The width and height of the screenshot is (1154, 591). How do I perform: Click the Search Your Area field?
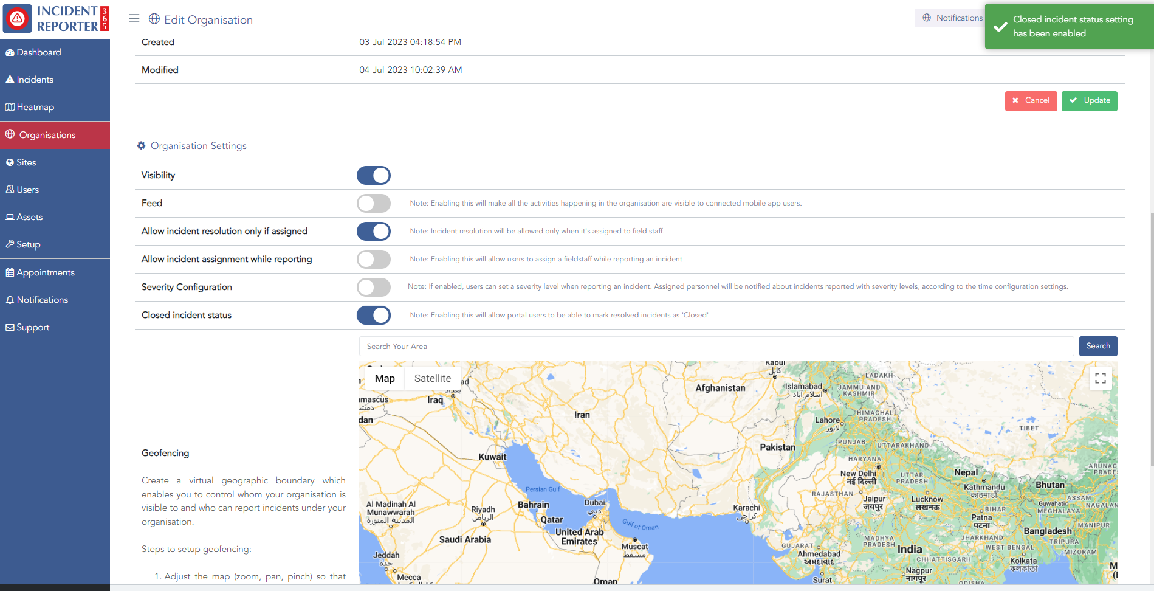pos(716,347)
